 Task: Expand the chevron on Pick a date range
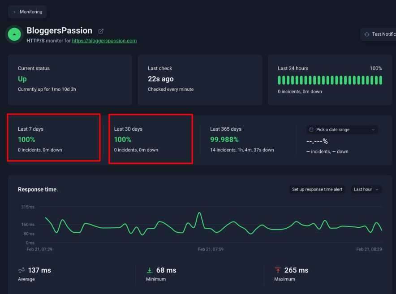click(x=374, y=129)
